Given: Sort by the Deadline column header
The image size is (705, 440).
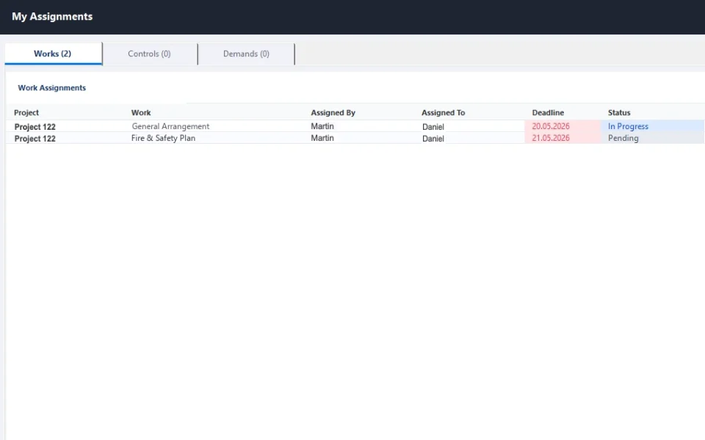Looking at the screenshot, I should coord(548,113).
